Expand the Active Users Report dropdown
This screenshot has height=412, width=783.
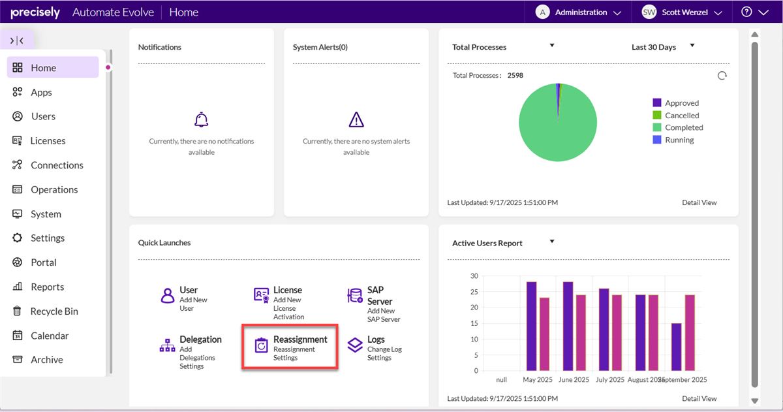[552, 242]
